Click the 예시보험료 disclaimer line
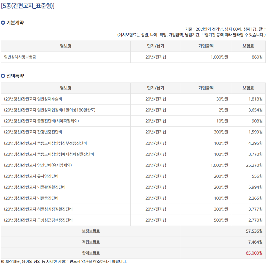Viewport: 267px width, 267px height. [x=192, y=35]
